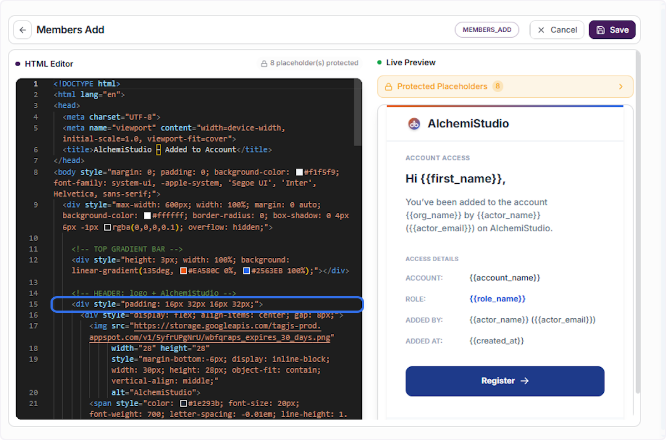This screenshot has width=666, height=440.
Task: Click the Cancel button
Action: click(557, 30)
